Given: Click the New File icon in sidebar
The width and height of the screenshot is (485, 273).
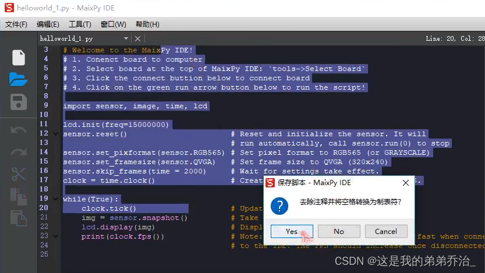Looking at the screenshot, I should (x=19, y=58).
